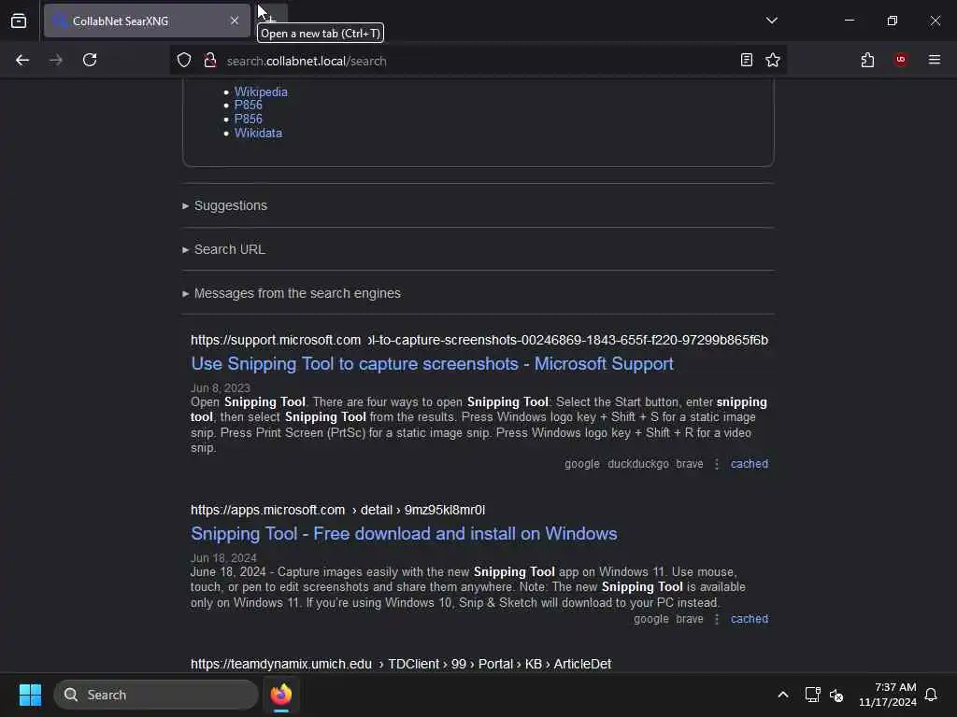Open a new tab button
The width and height of the screenshot is (957, 717).
point(272,21)
